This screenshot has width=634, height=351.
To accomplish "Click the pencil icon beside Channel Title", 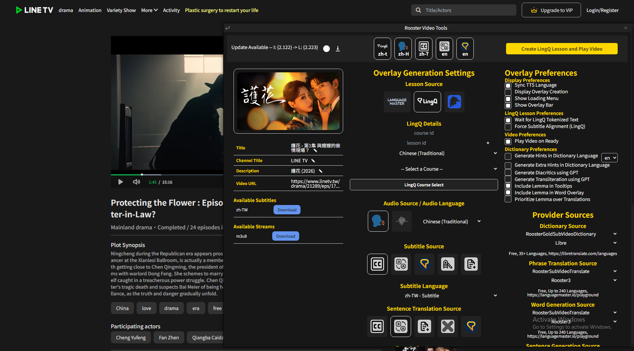I will pyautogui.click(x=313, y=161).
